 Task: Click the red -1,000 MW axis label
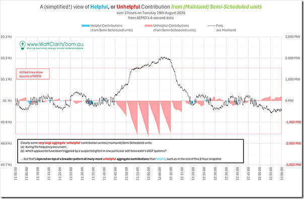coord(293,122)
